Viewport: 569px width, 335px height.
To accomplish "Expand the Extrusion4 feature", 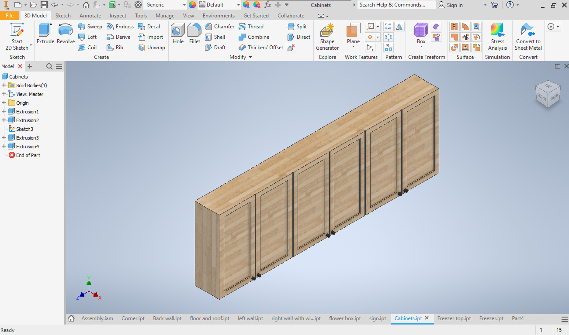I will [4, 147].
